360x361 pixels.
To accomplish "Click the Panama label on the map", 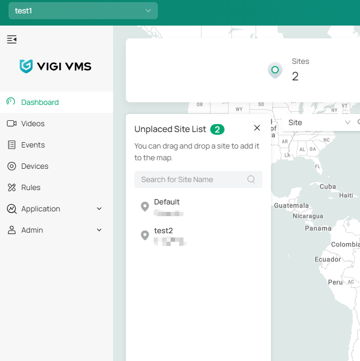I will pos(318,228).
